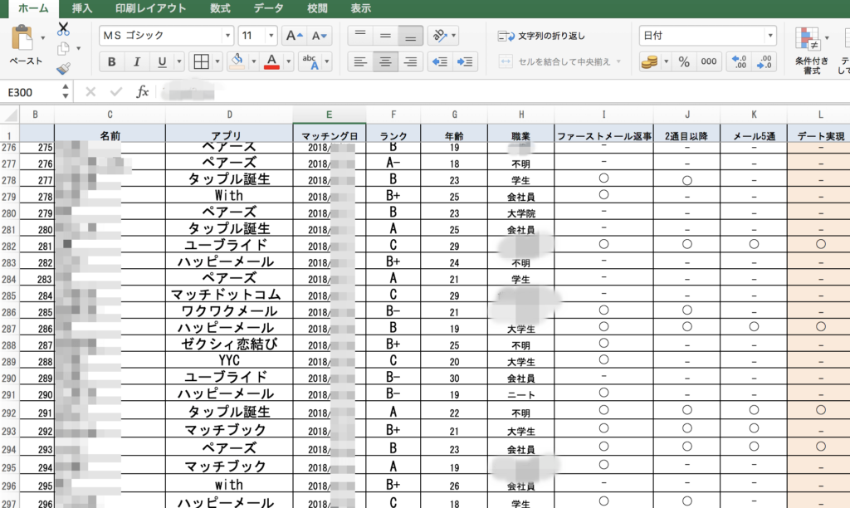This screenshot has width=850, height=508.
Task: Apply the red font color
Action: (271, 61)
